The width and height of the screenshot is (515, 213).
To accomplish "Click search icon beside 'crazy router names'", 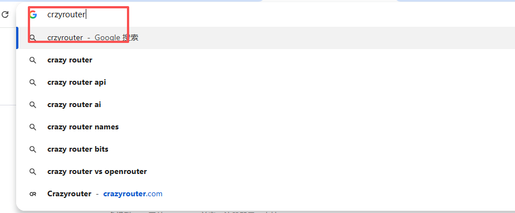I will [x=32, y=127].
